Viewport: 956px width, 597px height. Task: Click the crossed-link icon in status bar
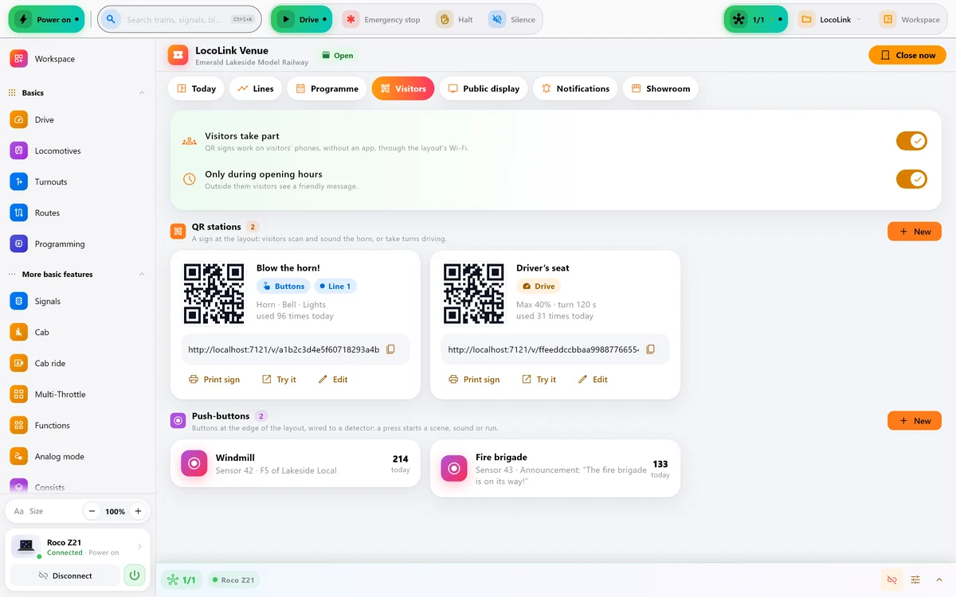[891, 579]
